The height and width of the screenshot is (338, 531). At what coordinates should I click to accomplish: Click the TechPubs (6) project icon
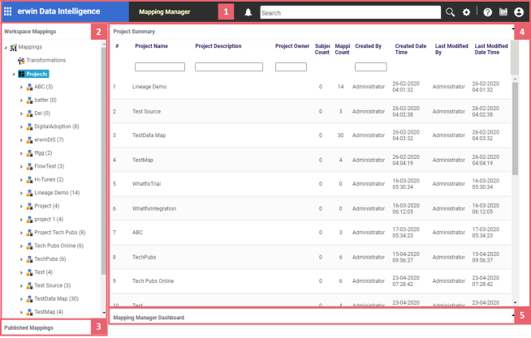coord(30,259)
